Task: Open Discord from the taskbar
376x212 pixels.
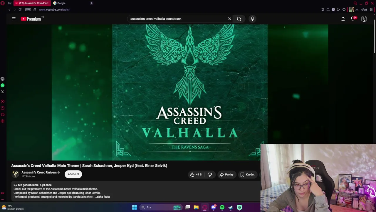Action: coord(214,207)
